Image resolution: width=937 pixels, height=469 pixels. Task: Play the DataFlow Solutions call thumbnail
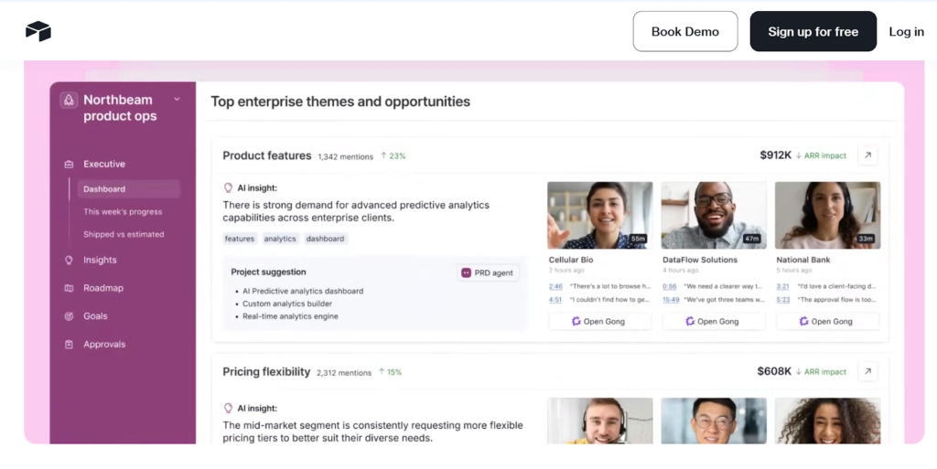click(x=714, y=216)
